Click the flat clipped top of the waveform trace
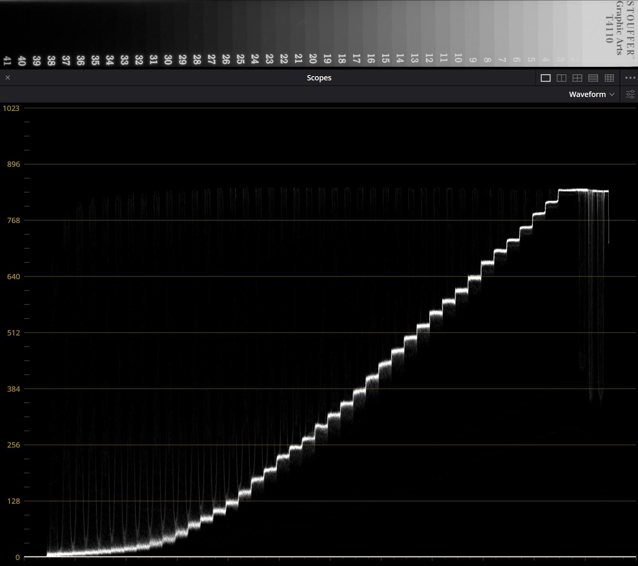The height and width of the screenshot is (566, 638). [x=573, y=190]
